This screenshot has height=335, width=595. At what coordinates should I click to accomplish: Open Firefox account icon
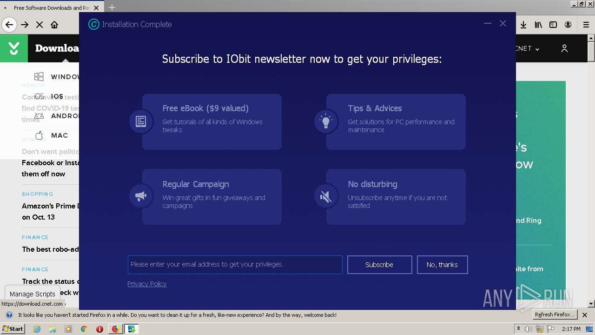tap(568, 25)
